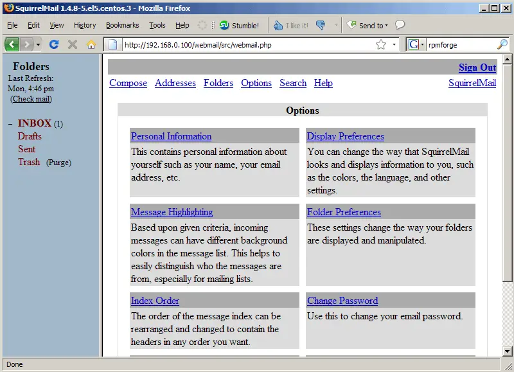Click the Last Refresh time text
514x372 pixels.
click(31, 89)
